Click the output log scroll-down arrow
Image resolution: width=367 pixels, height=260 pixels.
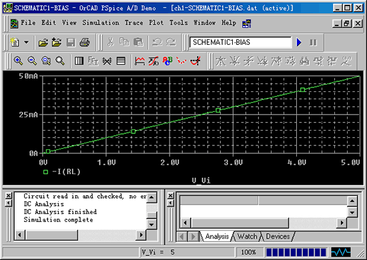(x=151, y=225)
